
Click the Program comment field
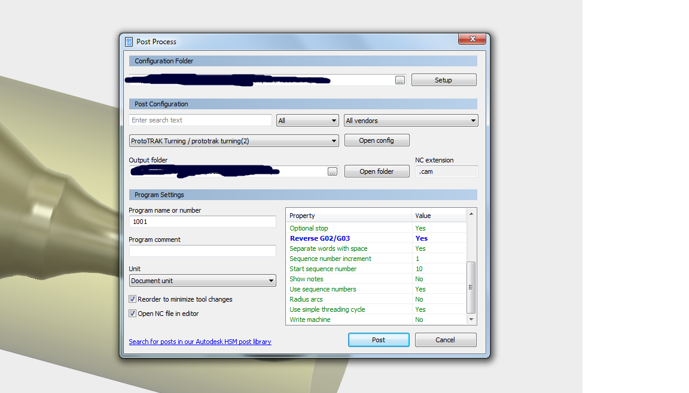coord(203,251)
